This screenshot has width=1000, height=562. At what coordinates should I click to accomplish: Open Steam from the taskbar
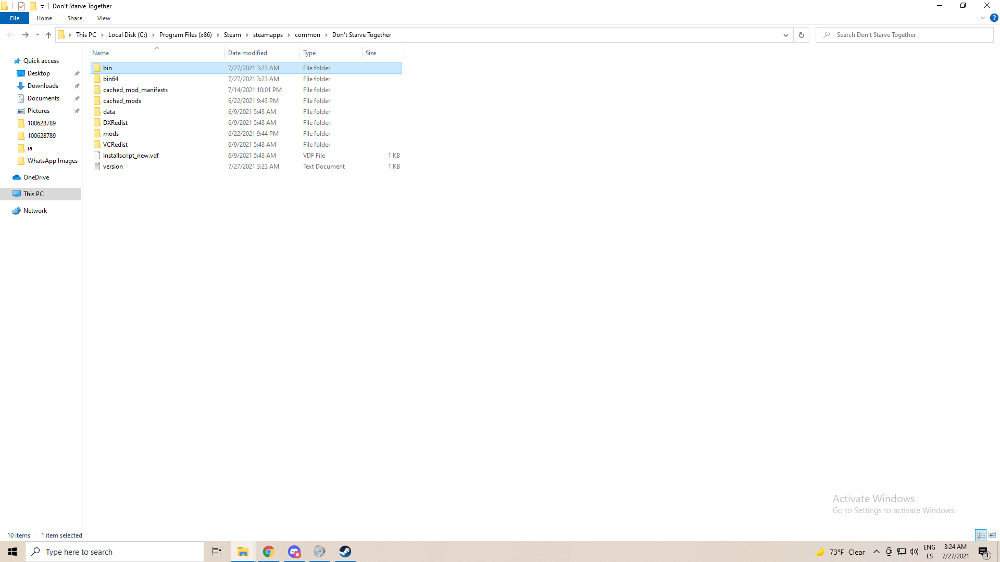(345, 552)
